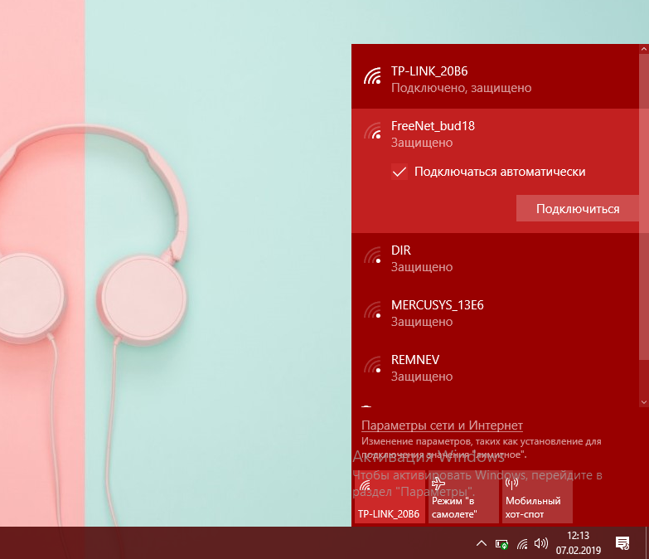649x559 pixels.
Task: Click the network list scrollbar thumb
Action: (644, 207)
